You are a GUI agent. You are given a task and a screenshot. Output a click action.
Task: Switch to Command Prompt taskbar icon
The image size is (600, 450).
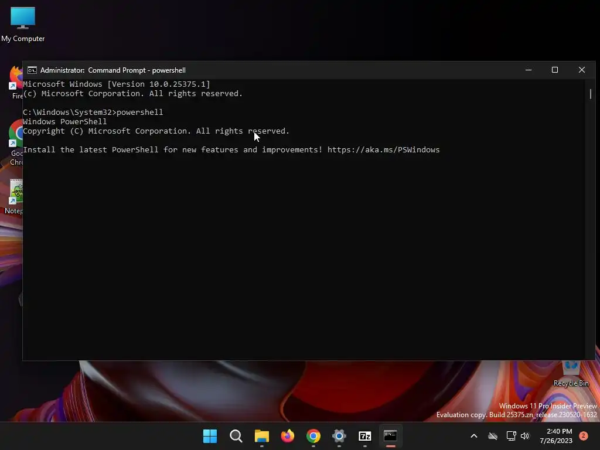click(390, 436)
